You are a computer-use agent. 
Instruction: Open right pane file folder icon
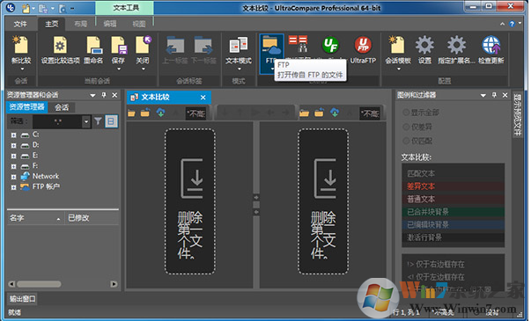point(304,113)
